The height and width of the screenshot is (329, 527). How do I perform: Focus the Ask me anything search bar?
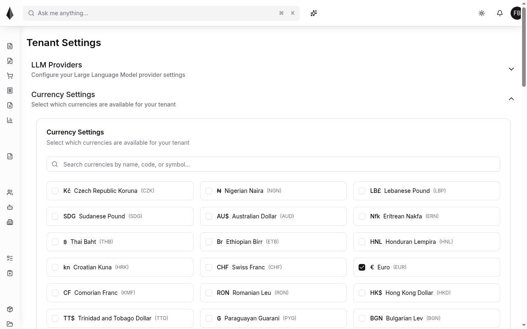pos(161,13)
